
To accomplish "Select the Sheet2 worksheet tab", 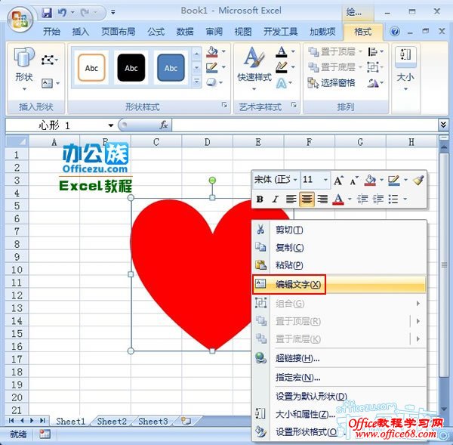I will pyautogui.click(x=112, y=422).
